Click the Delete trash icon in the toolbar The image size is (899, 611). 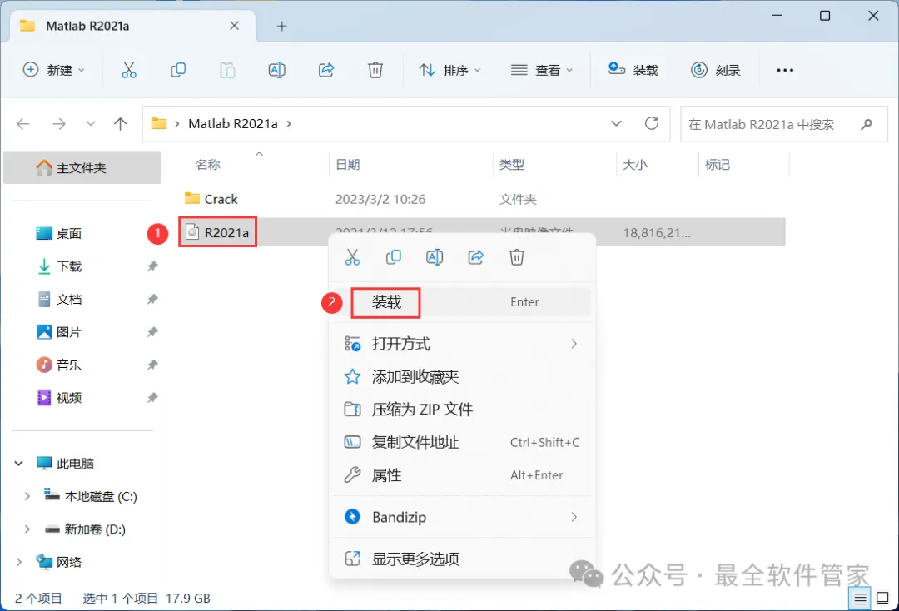pos(375,70)
